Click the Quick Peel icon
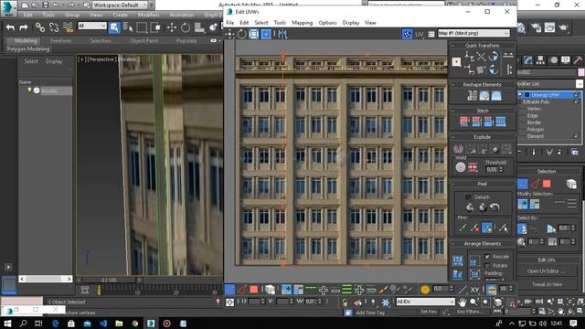The height and width of the screenshot is (329, 585). tap(470, 207)
